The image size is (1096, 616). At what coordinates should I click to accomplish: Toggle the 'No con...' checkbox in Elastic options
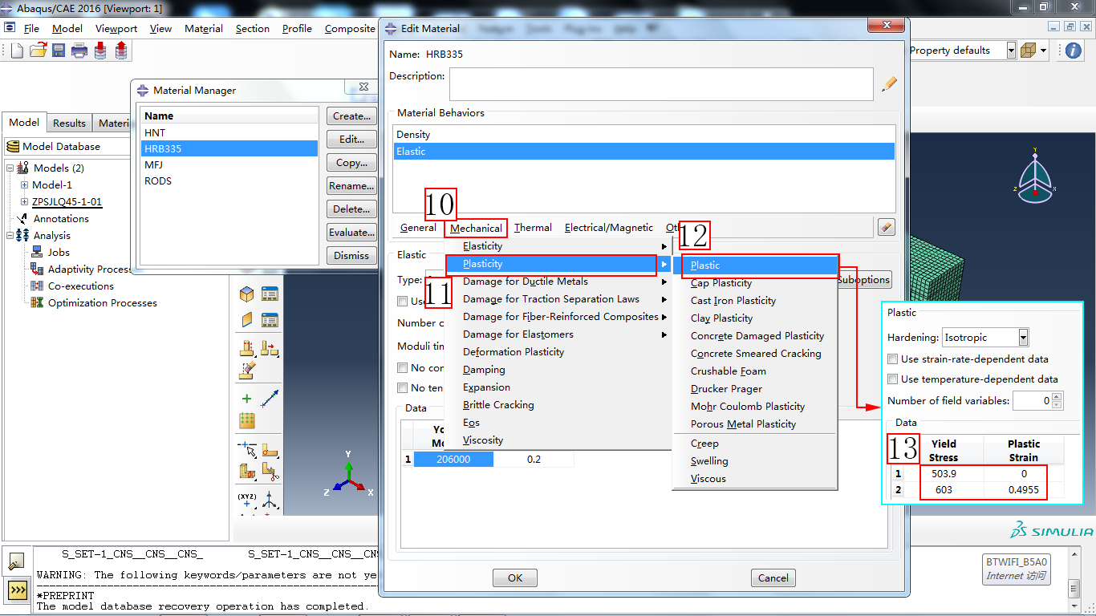[x=403, y=368]
